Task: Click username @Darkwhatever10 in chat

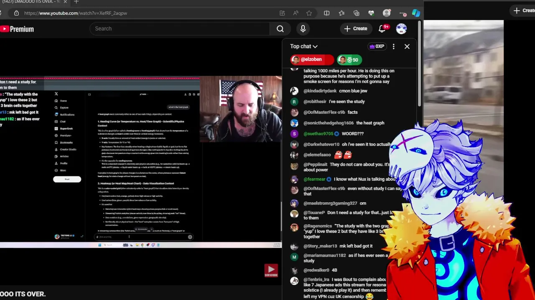Action: (x=321, y=144)
